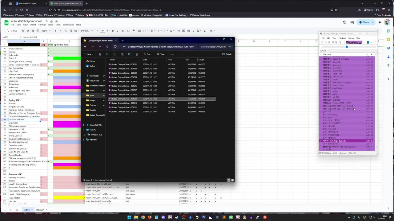Collapse This PC in navigation pane
The width and height of the screenshot is (394, 221).
(x=84, y=130)
